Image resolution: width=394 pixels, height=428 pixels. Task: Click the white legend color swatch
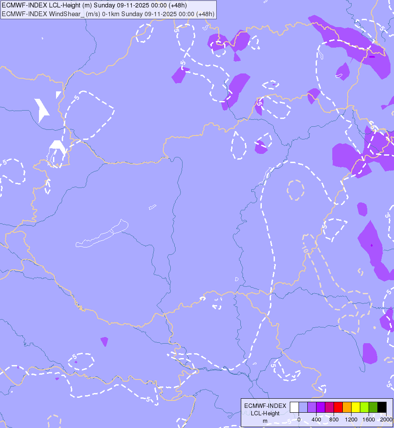[x=294, y=407]
